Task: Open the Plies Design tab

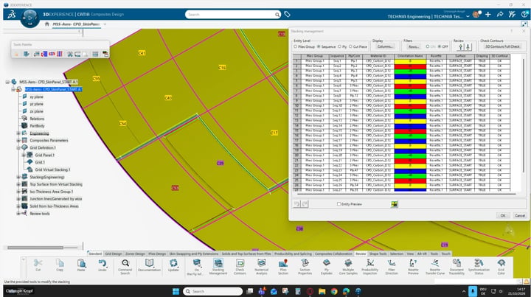Action: point(157,254)
